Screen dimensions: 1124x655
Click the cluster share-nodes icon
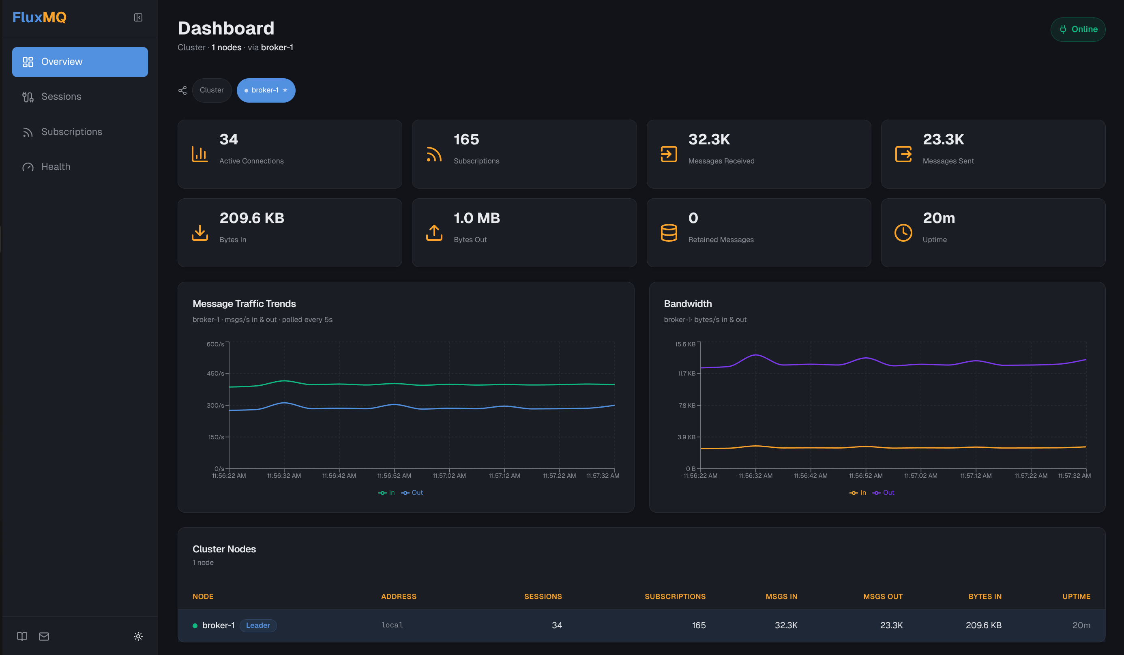[x=182, y=90]
